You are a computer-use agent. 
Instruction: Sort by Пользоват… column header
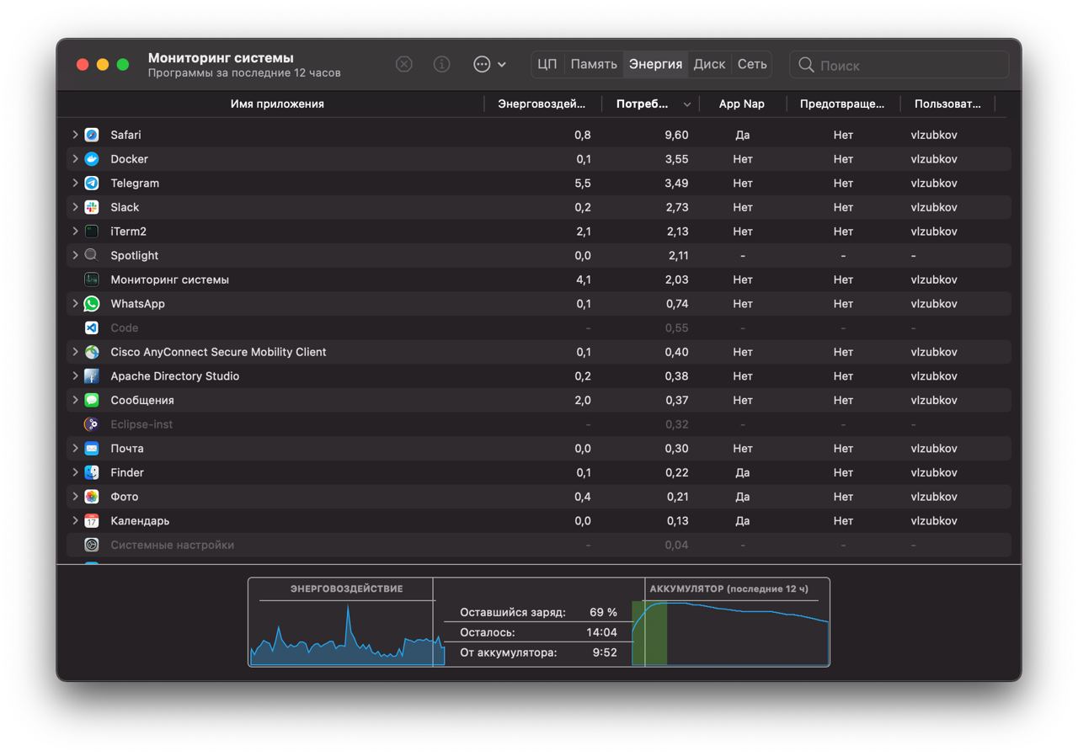click(x=947, y=104)
